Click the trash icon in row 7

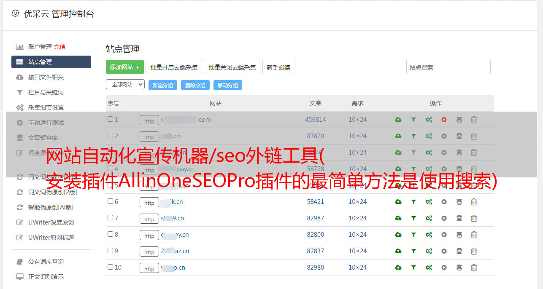pos(474,218)
